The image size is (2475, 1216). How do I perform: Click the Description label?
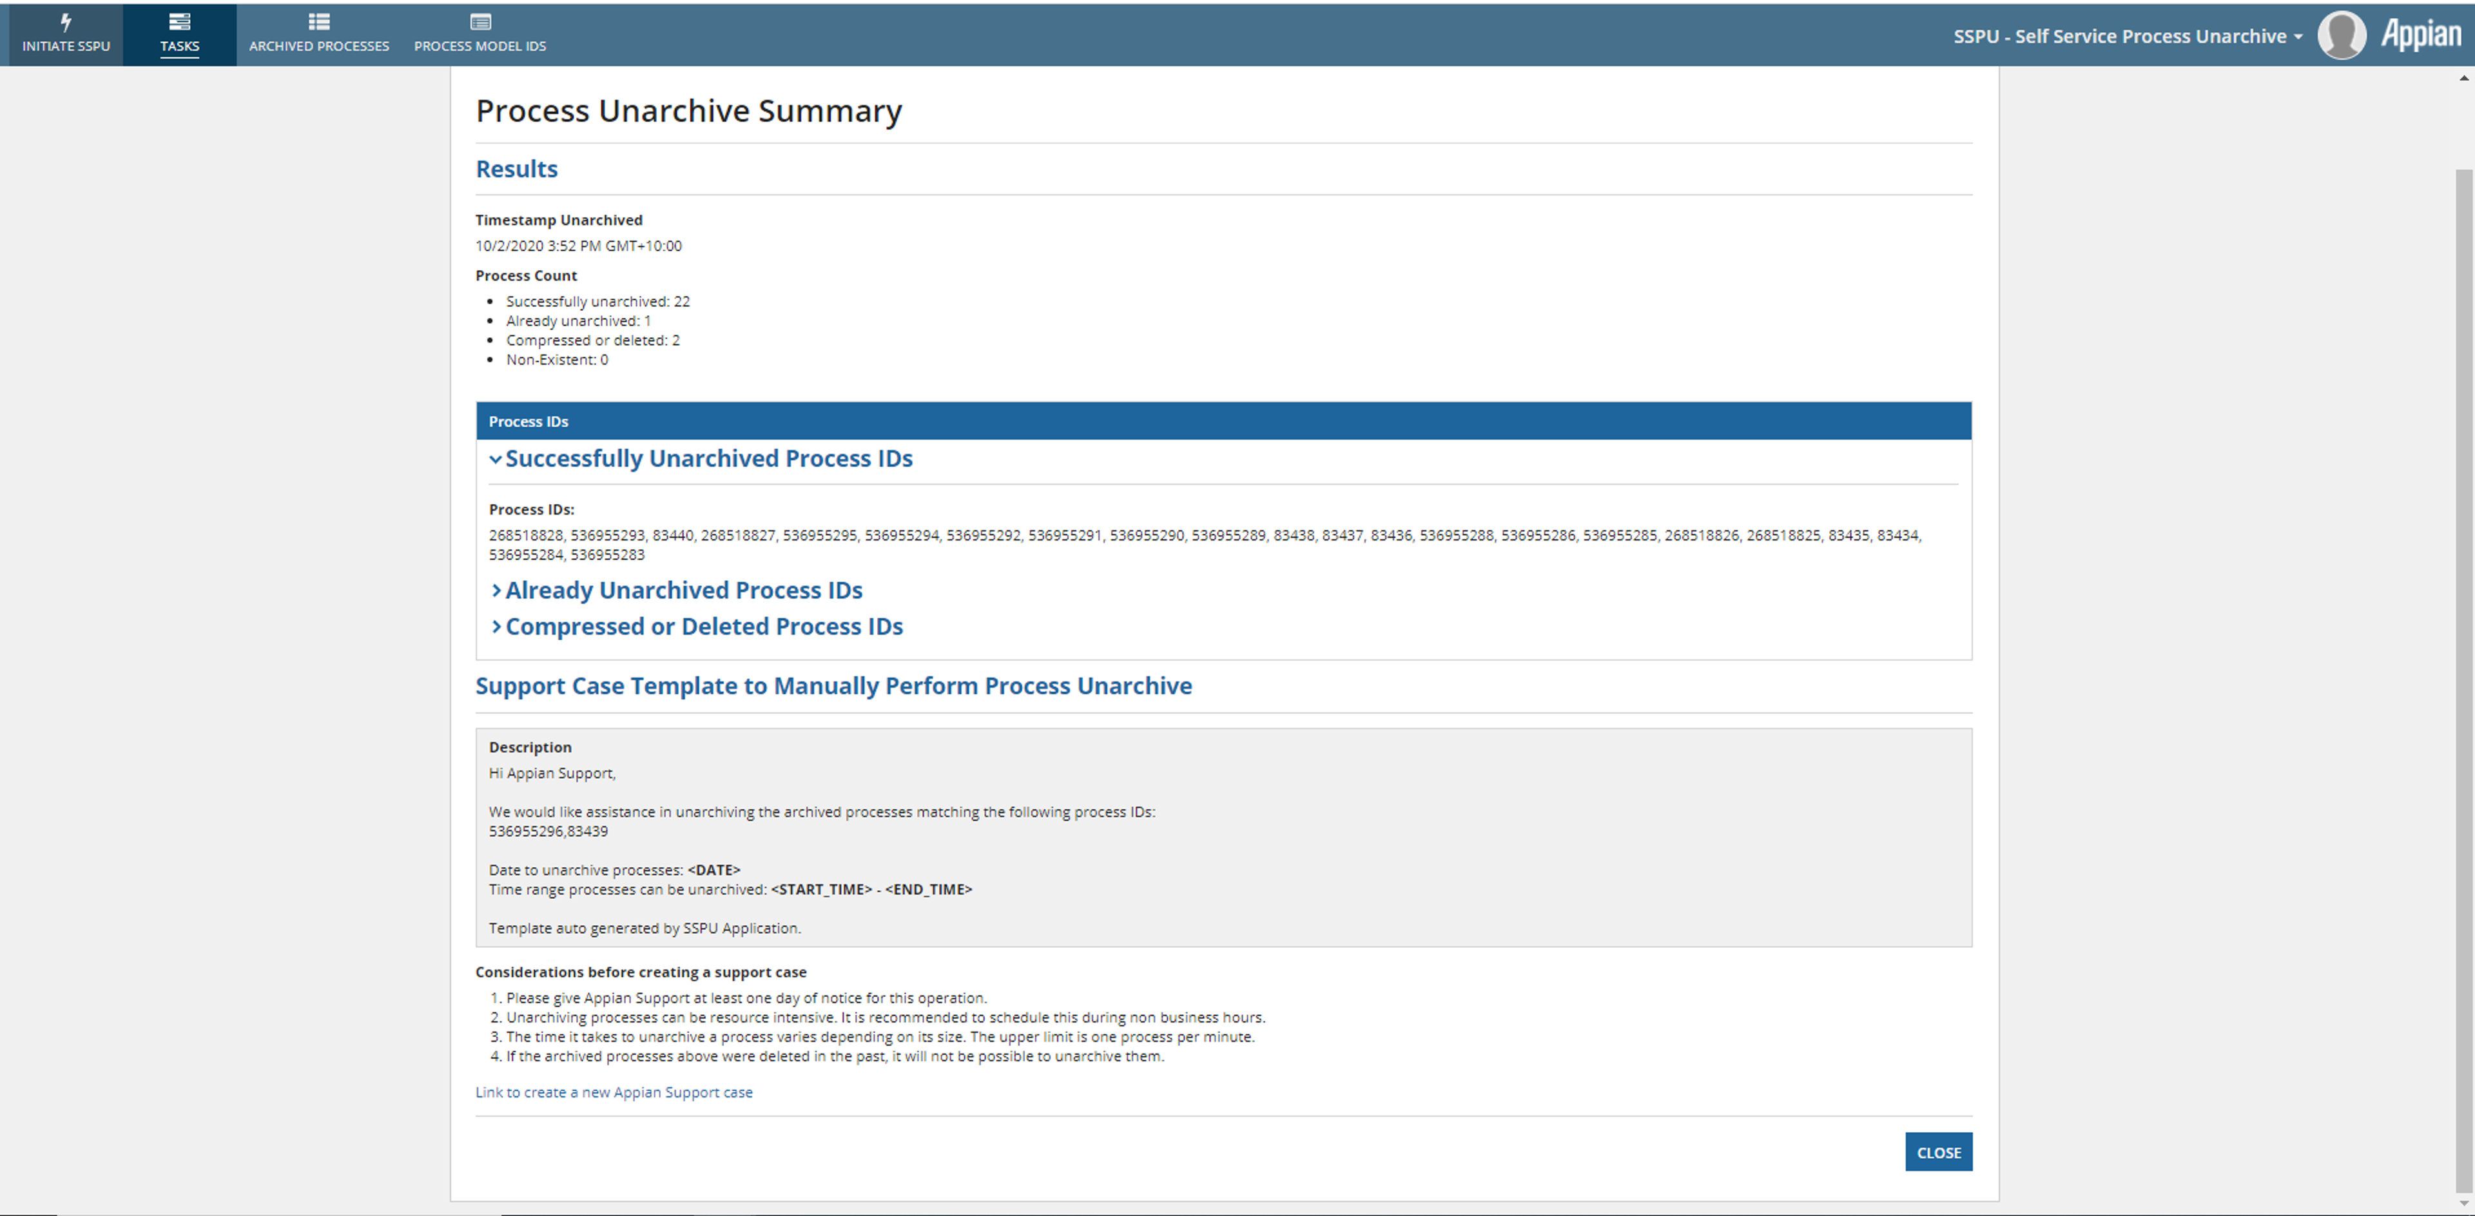(x=530, y=747)
